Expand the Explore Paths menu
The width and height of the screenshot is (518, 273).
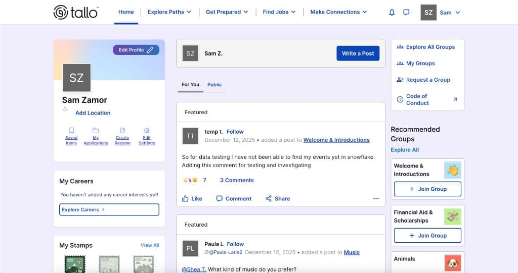(169, 12)
